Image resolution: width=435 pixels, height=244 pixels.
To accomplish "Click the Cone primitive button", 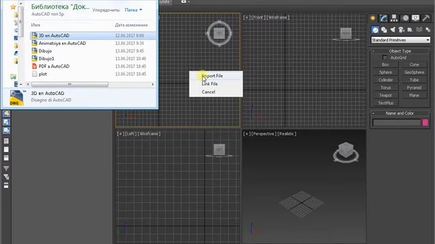I will [x=414, y=64].
